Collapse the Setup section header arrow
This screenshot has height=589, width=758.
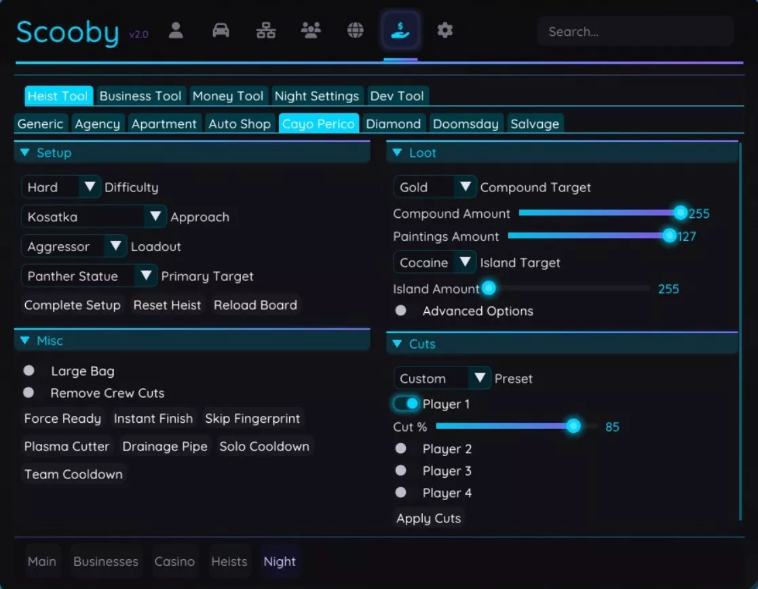tap(25, 152)
